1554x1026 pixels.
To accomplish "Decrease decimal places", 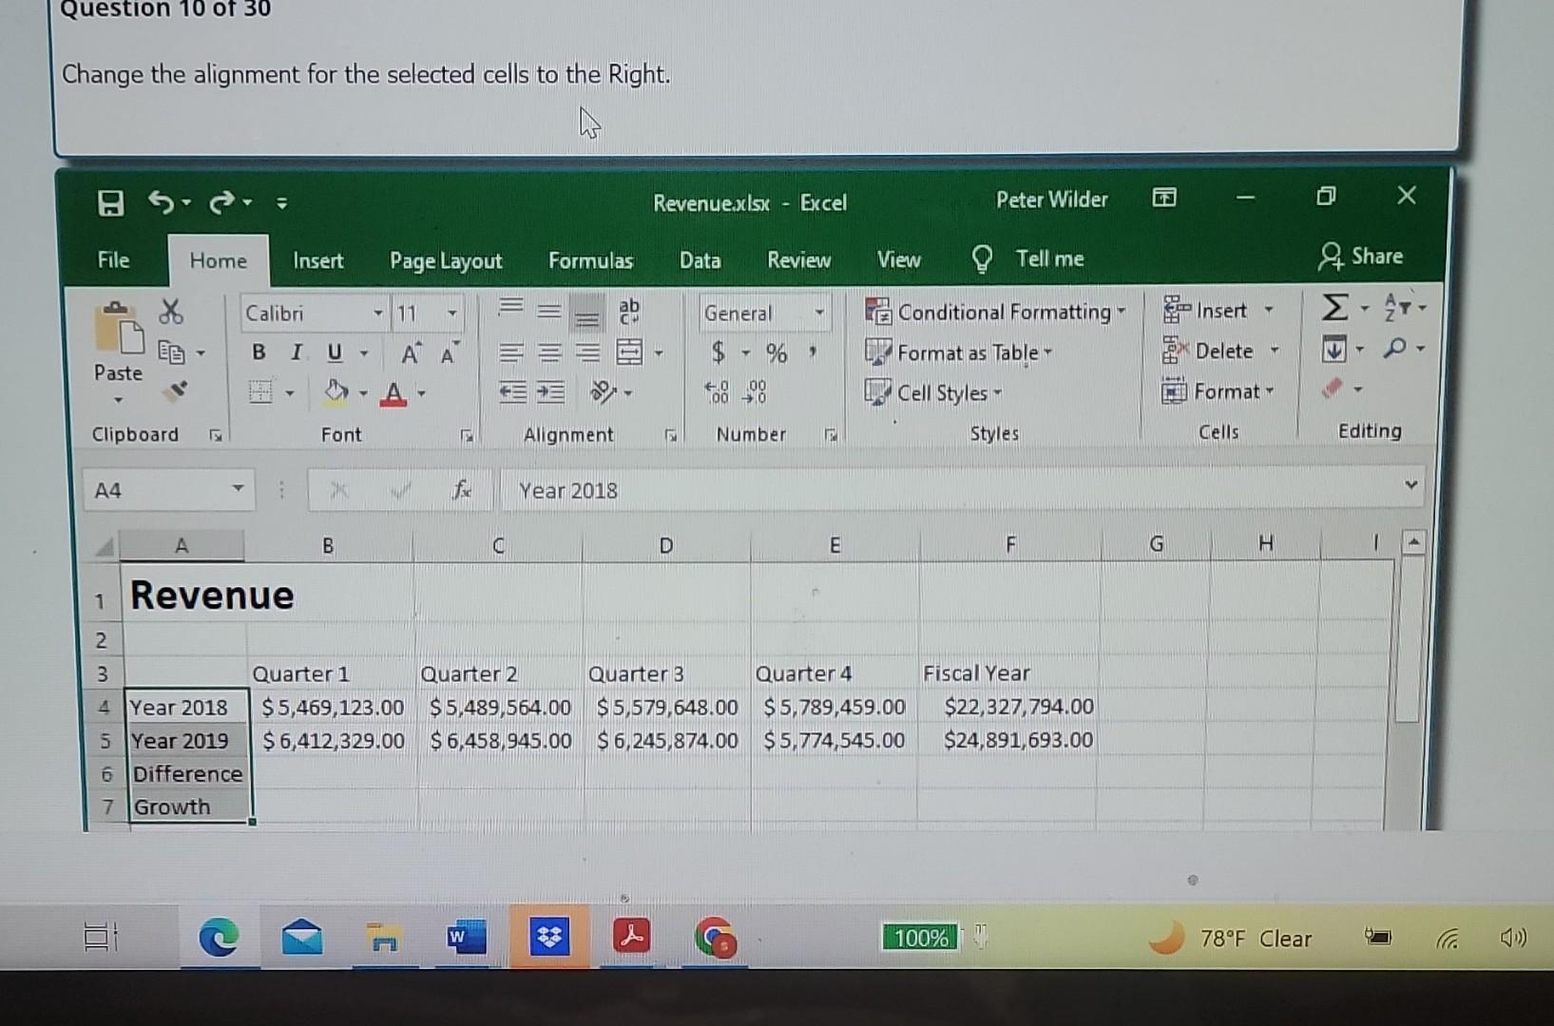I will (x=757, y=391).
